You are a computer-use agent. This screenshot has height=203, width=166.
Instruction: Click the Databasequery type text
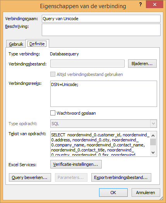[x=64, y=54]
